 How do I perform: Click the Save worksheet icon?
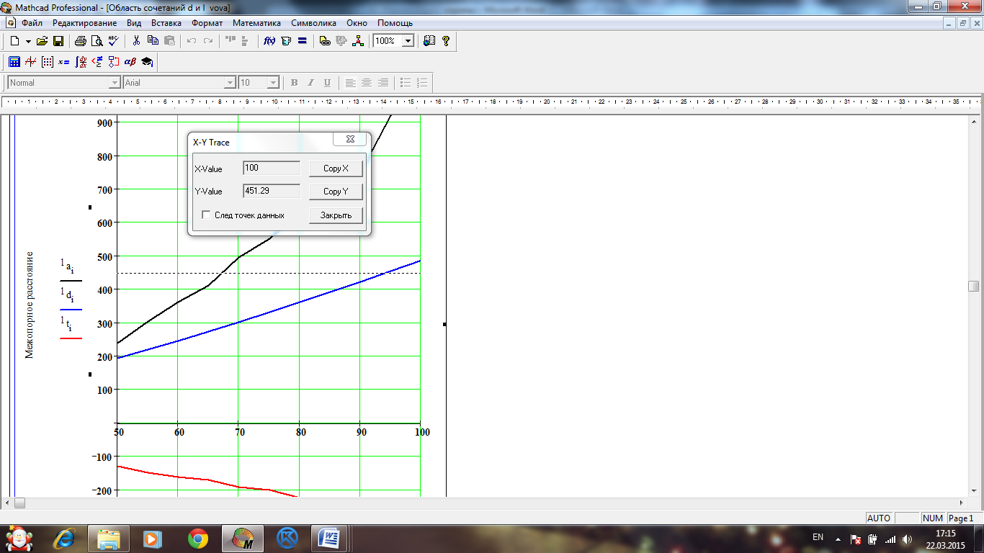coord(58,41)
